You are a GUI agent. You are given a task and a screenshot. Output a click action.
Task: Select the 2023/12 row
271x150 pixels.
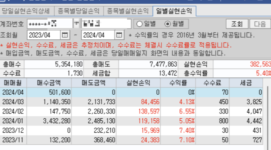click(x=131, y=130)
